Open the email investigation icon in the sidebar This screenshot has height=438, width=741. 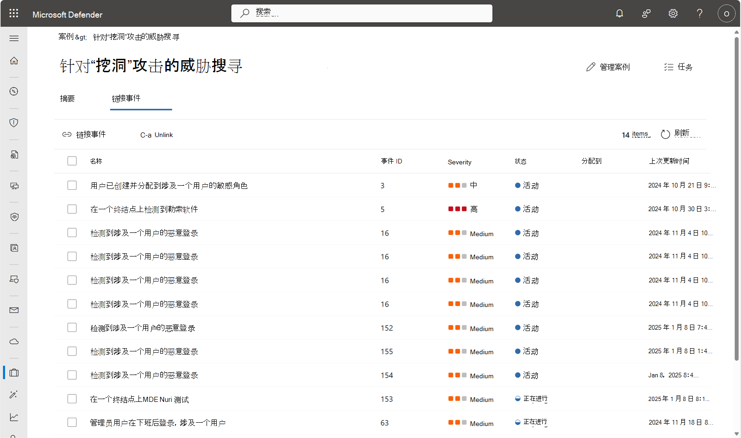[x=14, y=310]
